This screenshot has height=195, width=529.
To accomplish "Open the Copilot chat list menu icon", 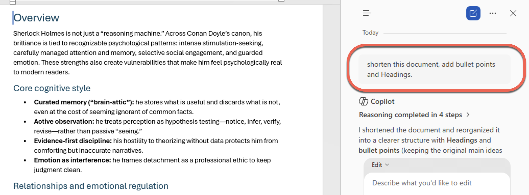I will [x=367, y=13].
